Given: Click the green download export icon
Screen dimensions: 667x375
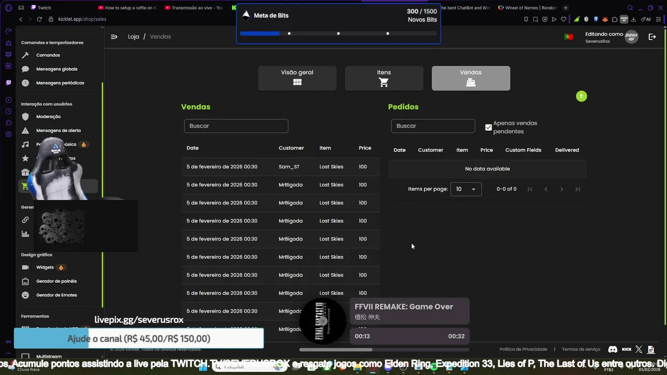Looking at the screenshot, I should coord(582,96).
